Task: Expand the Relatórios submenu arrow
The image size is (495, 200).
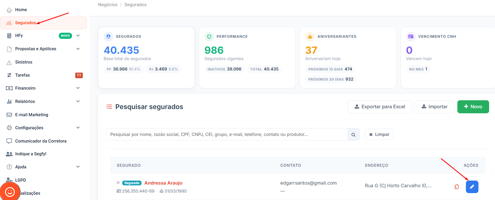Action: (78, 101)
